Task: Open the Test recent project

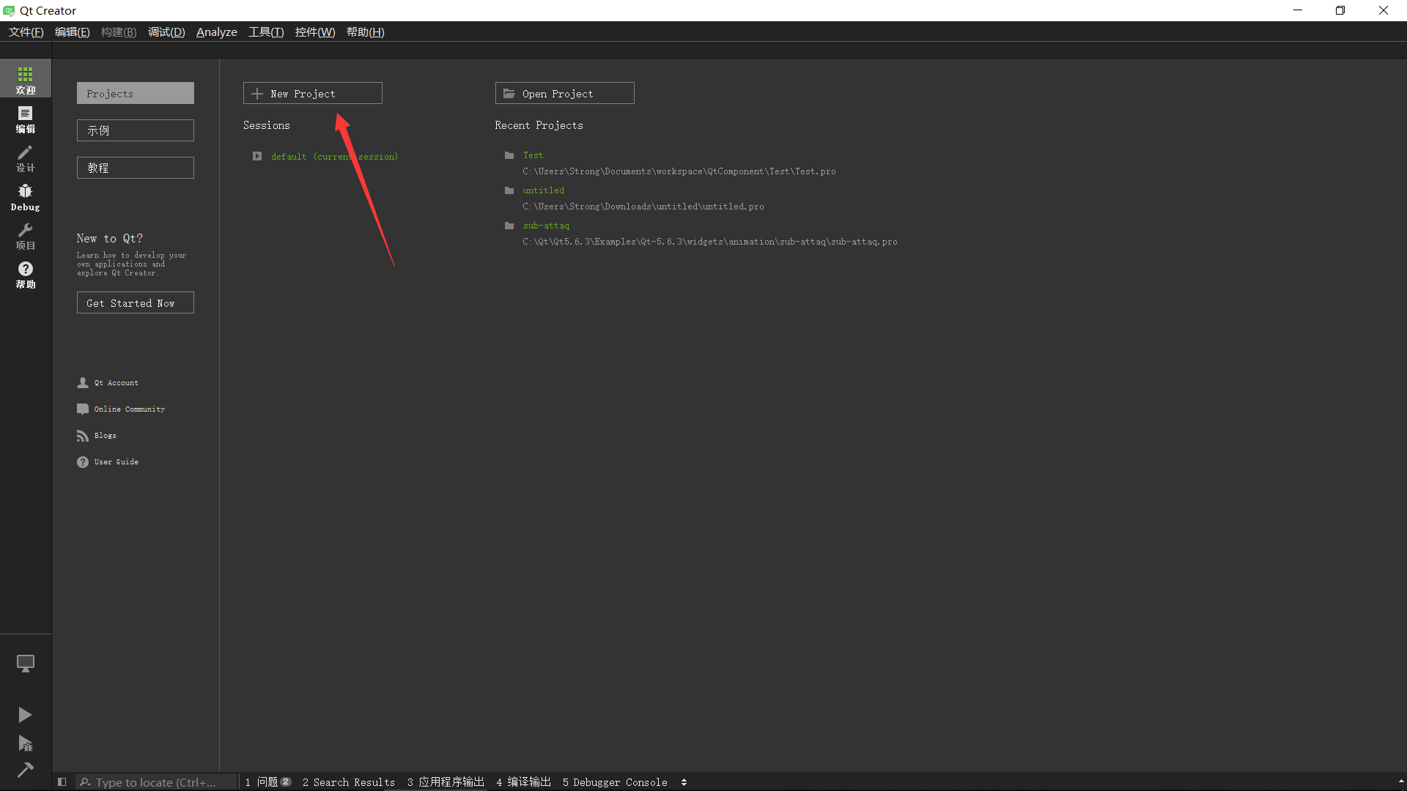Action: 533,155
